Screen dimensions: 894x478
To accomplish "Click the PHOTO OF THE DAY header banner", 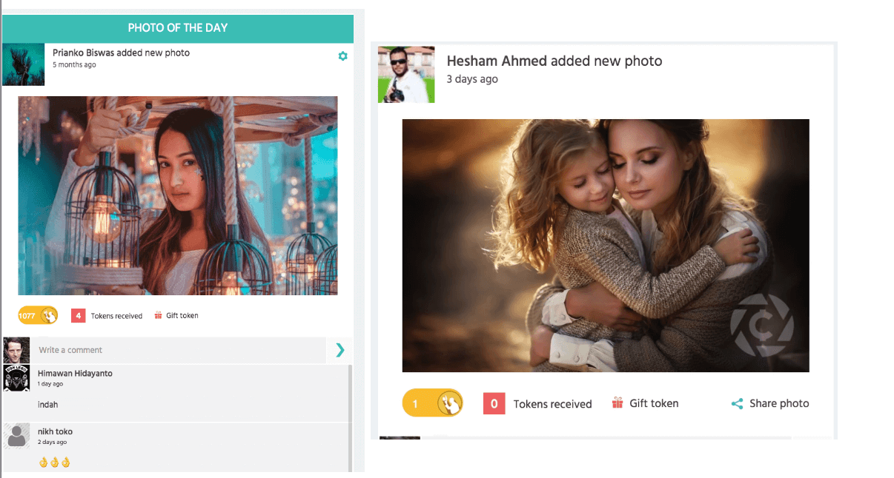I will [x=178, y=28].
